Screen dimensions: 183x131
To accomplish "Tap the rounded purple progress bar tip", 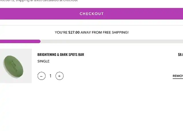I will tap(39, 41).
